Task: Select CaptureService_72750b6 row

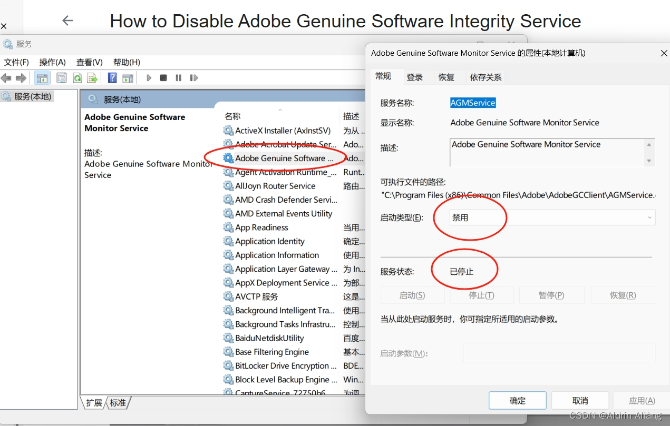Action: (x=293, y=392)
